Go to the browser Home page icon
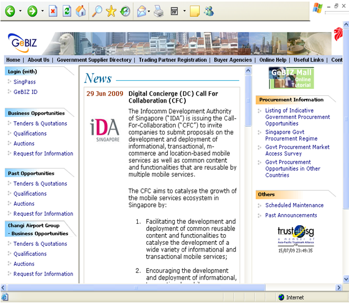This screenshot has width=349, height=304. (x=81, y=11)
